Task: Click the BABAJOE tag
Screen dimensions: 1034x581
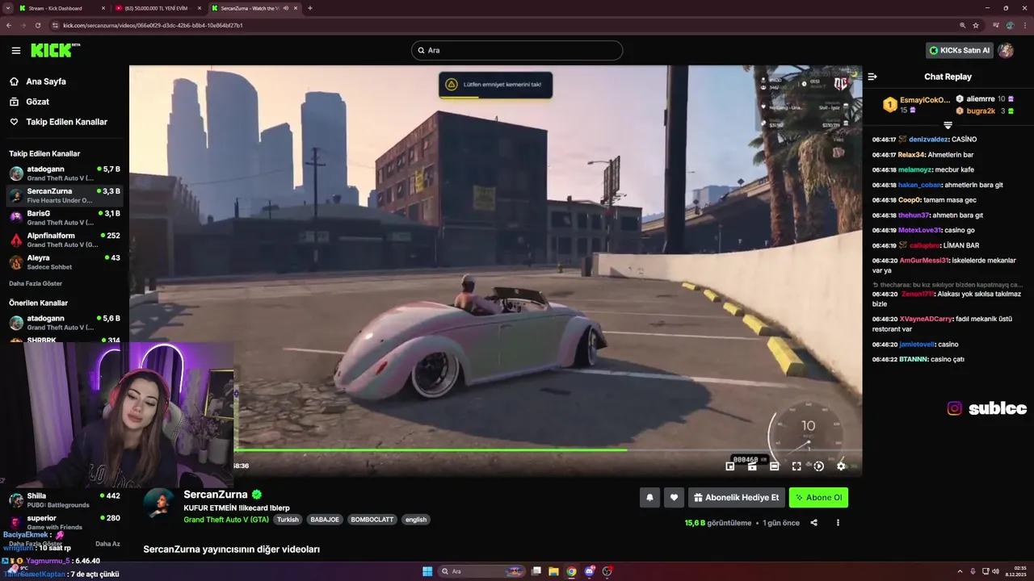Action: point(325,520)
